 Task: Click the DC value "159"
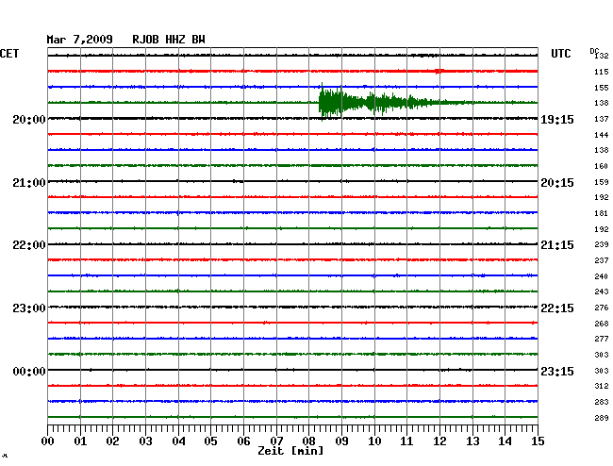click(602, 182)
